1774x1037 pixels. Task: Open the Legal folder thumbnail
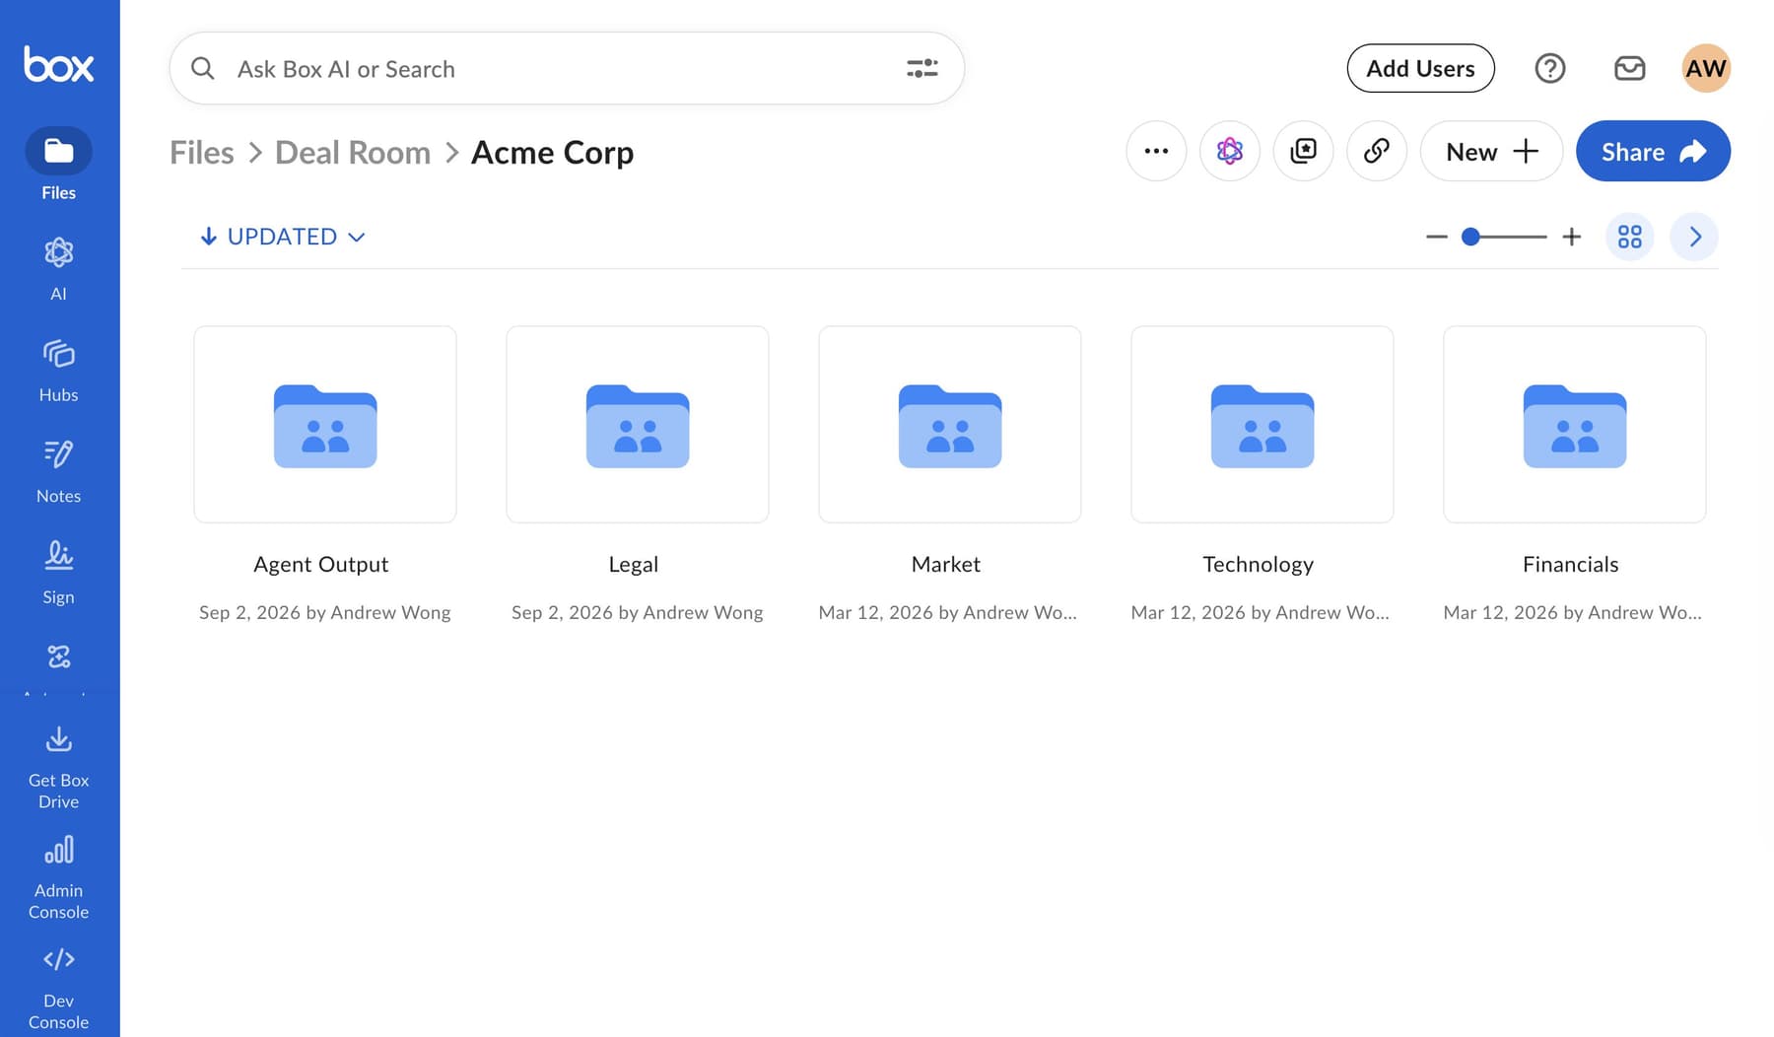(x=638, y=424)
